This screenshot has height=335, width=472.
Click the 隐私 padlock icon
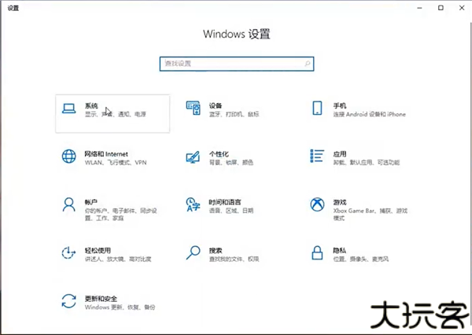pyautogui.click(x=317, y=253)
